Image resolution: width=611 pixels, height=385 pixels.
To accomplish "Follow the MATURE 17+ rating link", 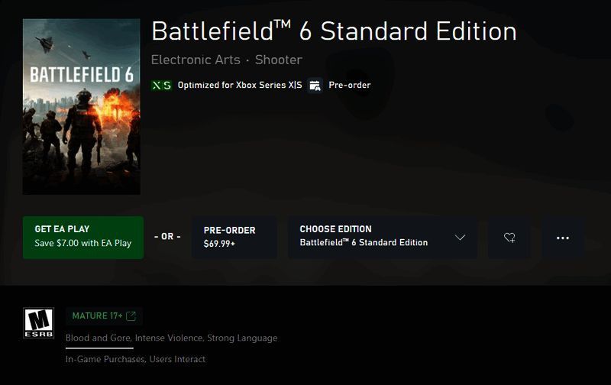I will 97,316.
